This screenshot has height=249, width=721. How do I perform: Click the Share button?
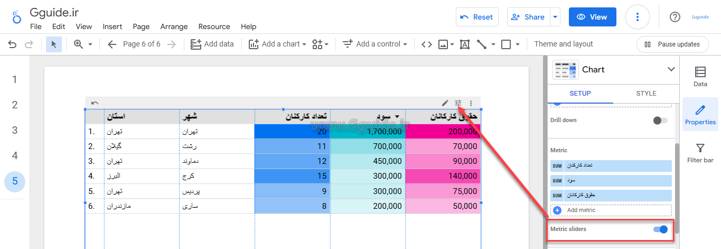(529, 17)
